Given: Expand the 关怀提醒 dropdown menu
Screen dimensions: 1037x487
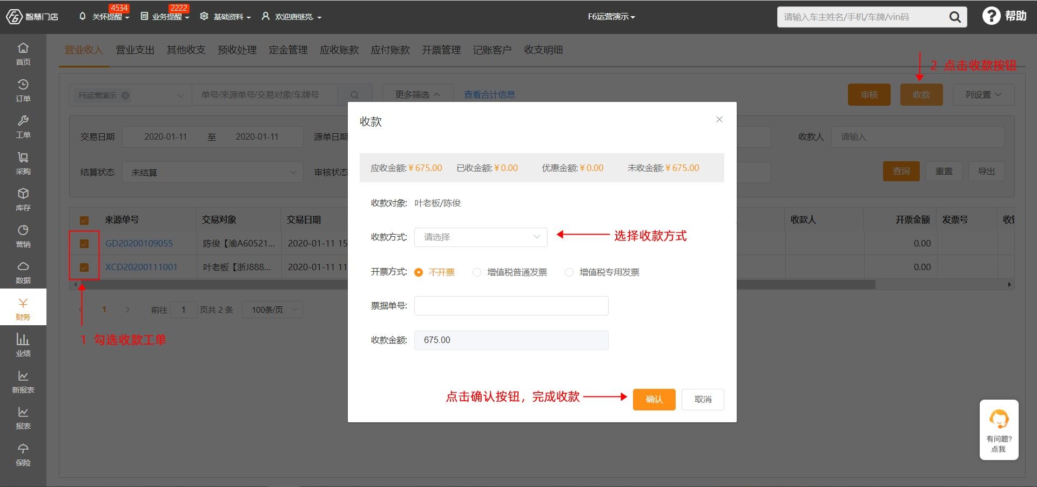Looking at the screenshot, I should tap(105, 17).
